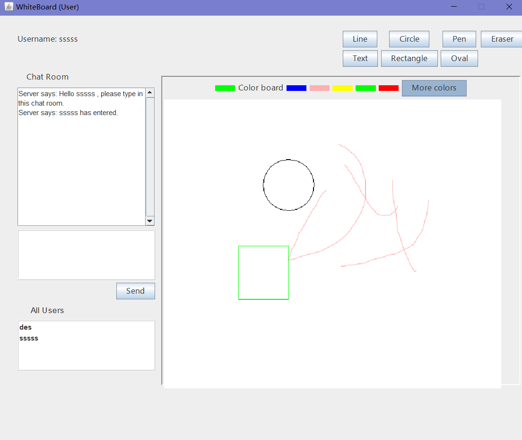This screenshot has width=522, height=440.
Task: Click the Java icon in title bar
Action: [x=9, y=7]
